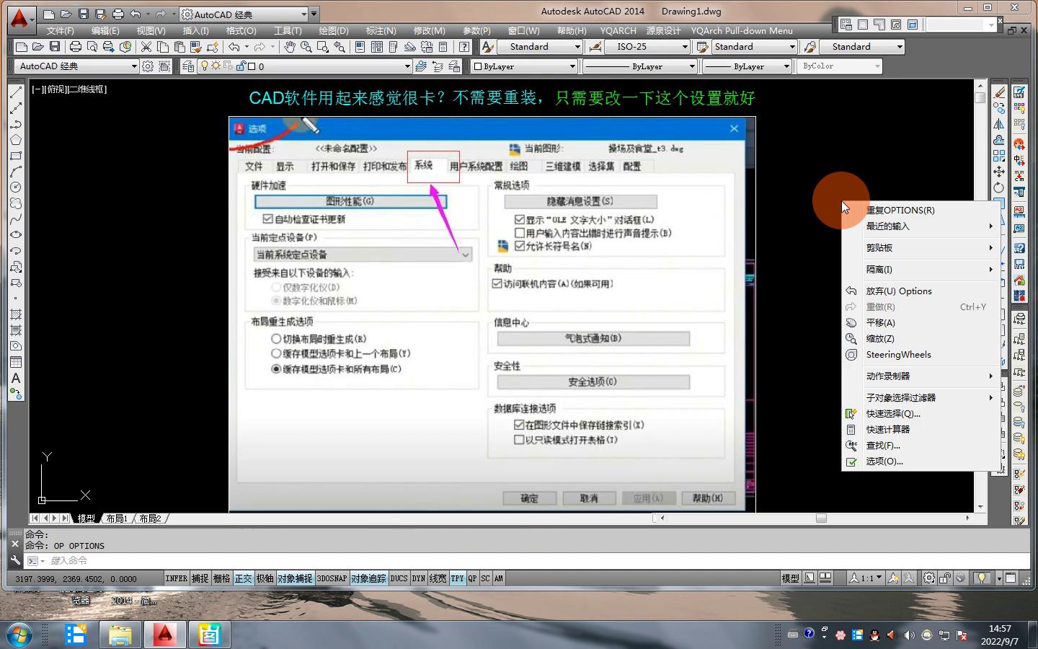Open the Layer Properties Manager icon

click(x=188, y=66)
